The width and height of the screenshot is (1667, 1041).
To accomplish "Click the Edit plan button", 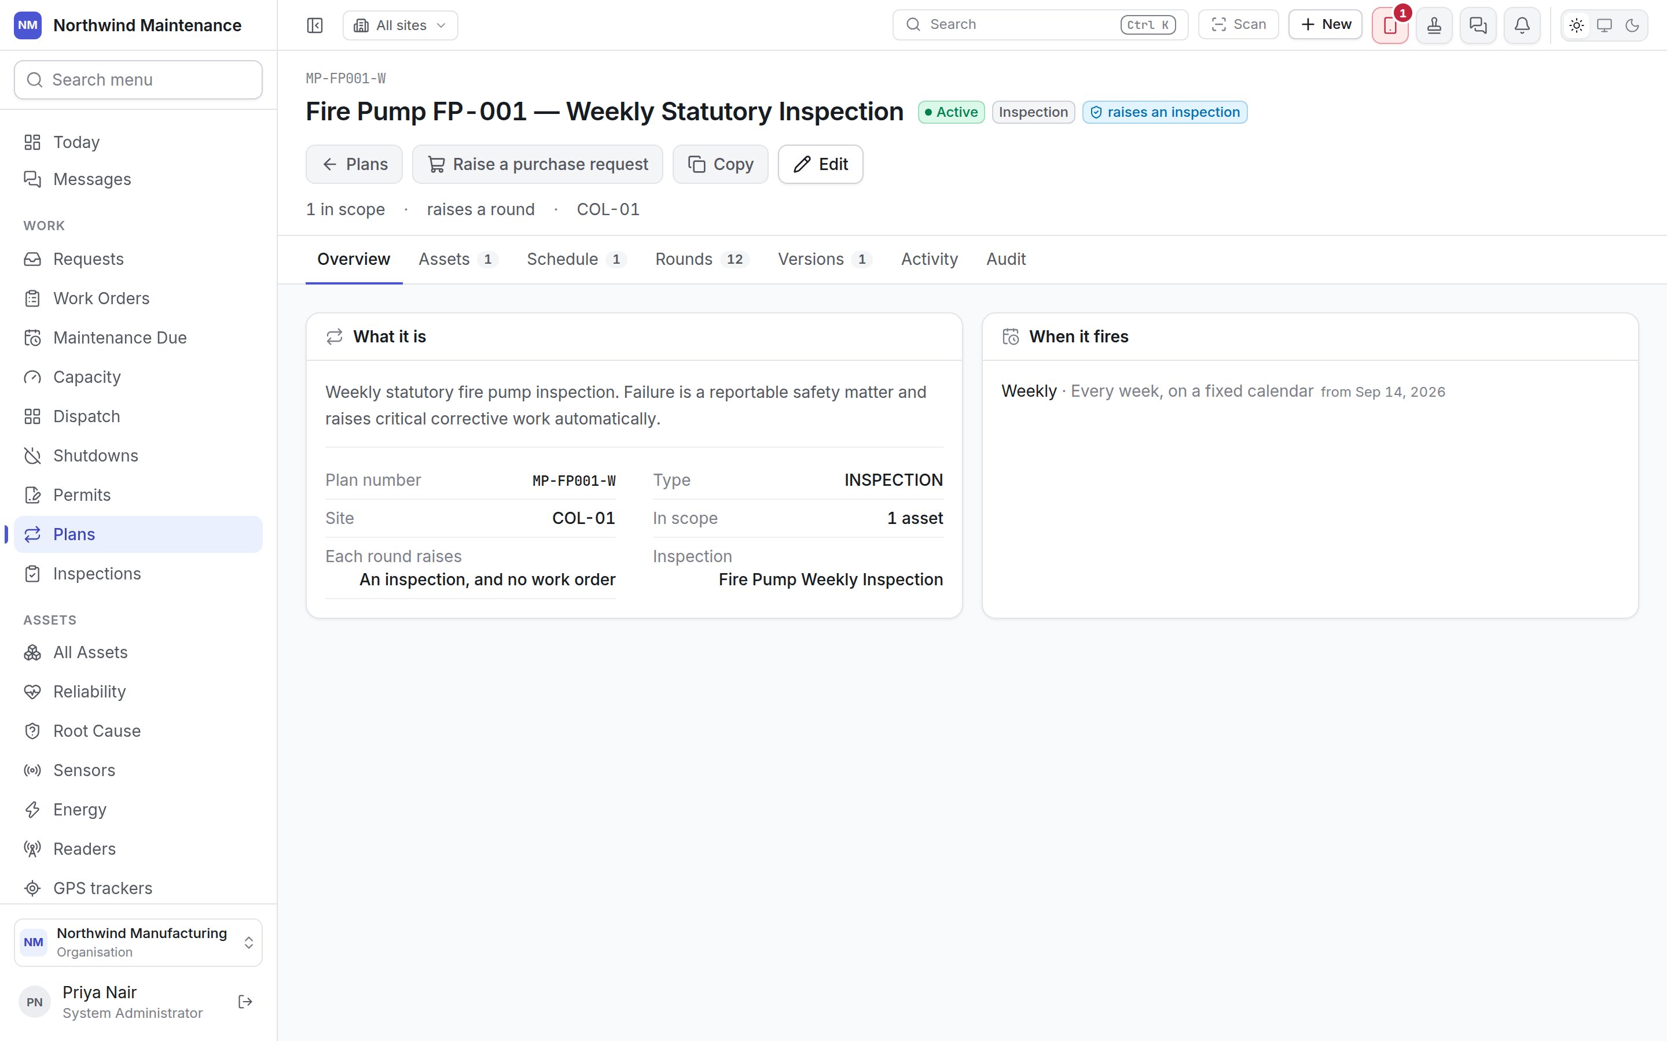I will coord(820,164).
